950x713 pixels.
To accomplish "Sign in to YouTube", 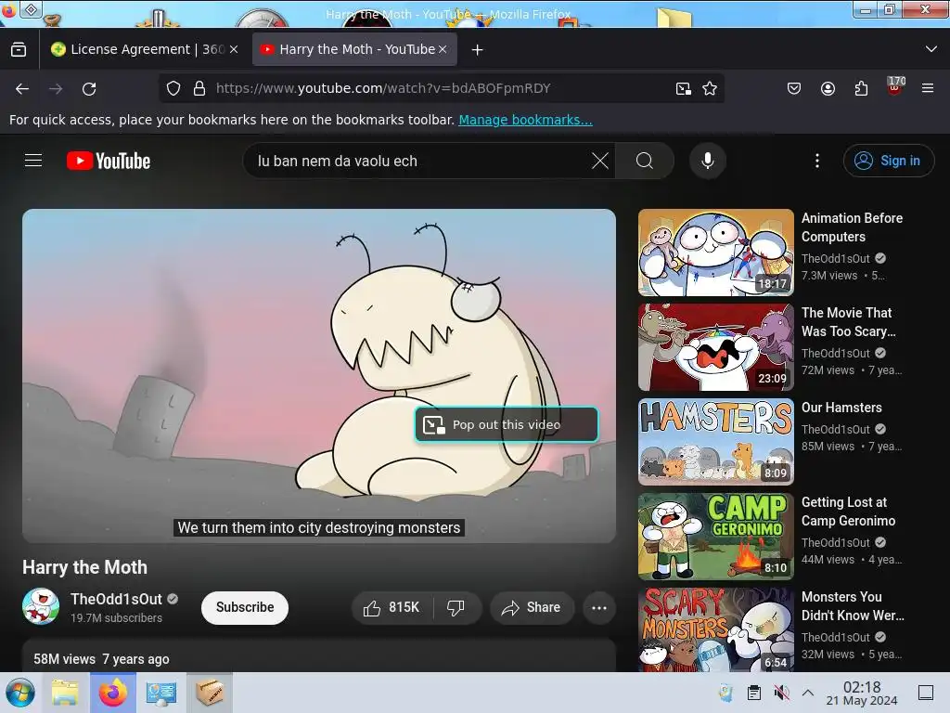I will coord(888,161).
